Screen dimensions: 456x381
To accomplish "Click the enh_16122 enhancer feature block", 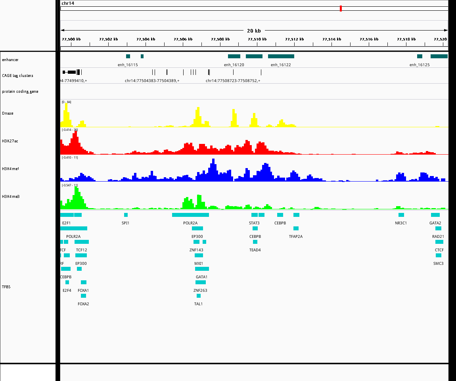I will (x=281, y=56).
